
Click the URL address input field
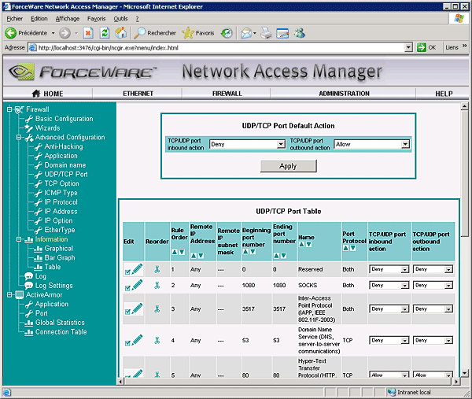point(220,47)
